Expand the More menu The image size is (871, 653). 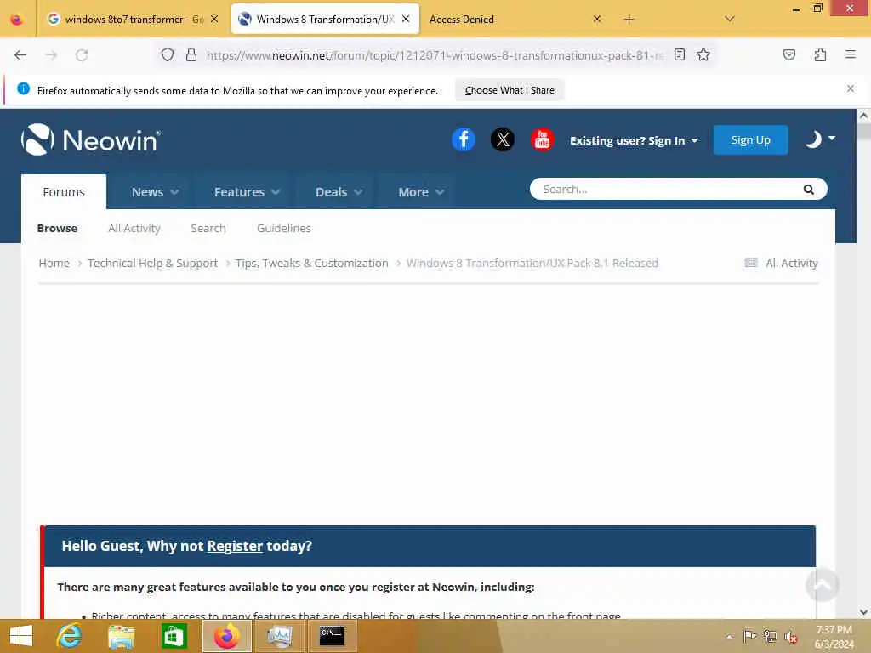(421, 192)
